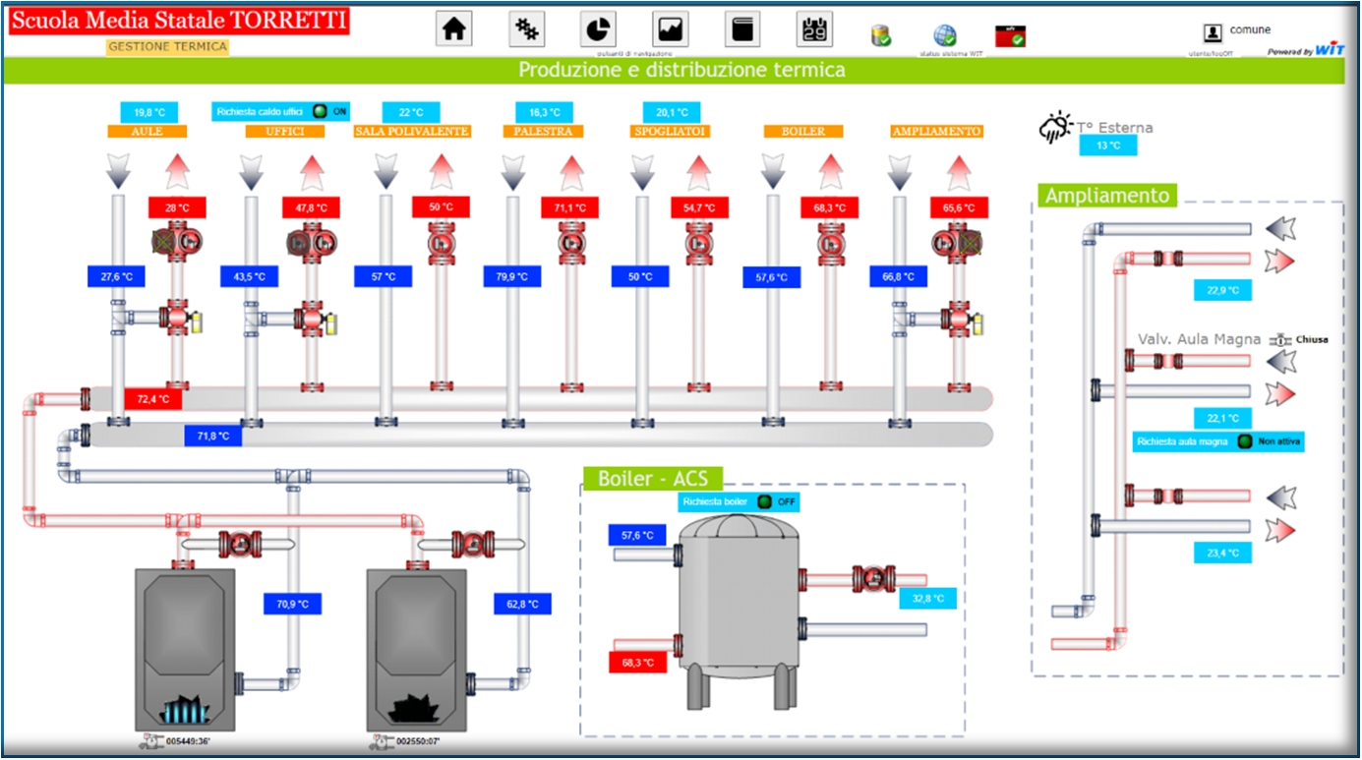Check the globe network status icon
1362x760 pixels.
pos(945,36)
